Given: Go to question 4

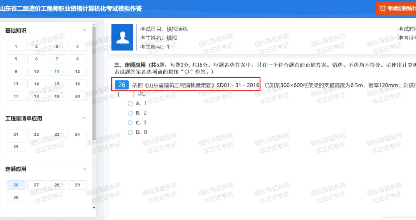Looking at the screenshot, I should click(77, 47).
